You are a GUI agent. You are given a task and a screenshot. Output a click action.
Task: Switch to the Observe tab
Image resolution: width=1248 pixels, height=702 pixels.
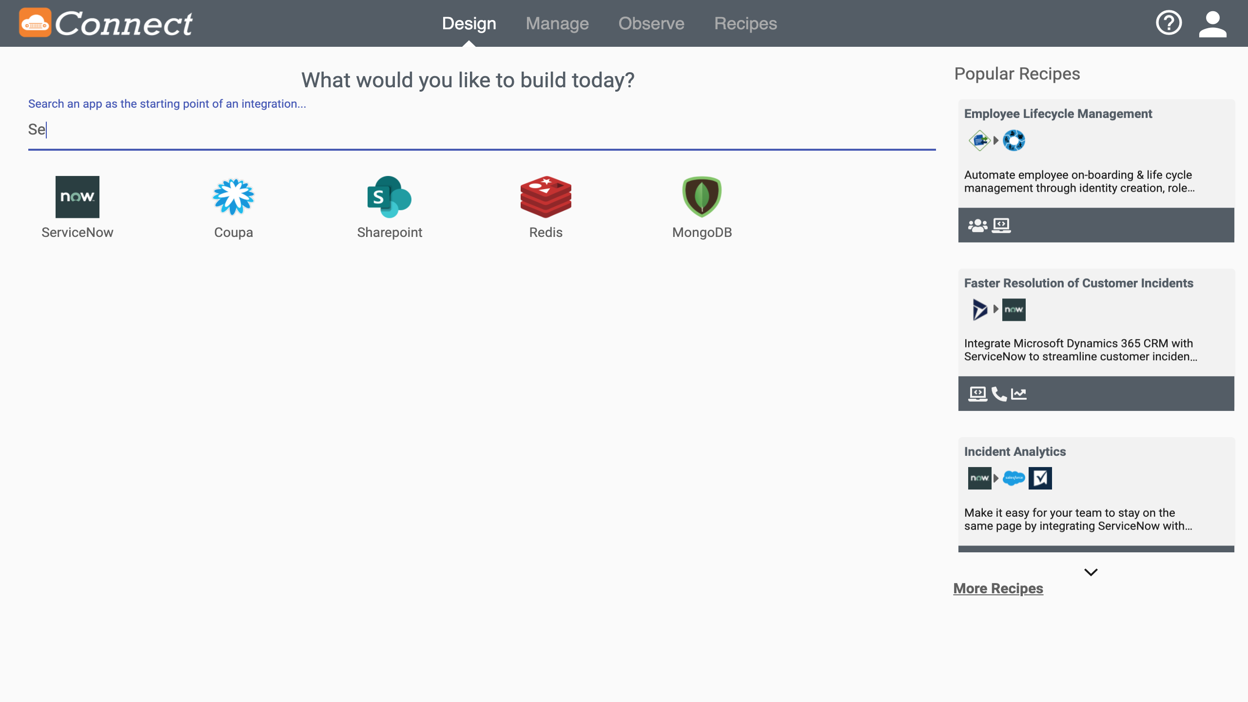click(651, 23)
